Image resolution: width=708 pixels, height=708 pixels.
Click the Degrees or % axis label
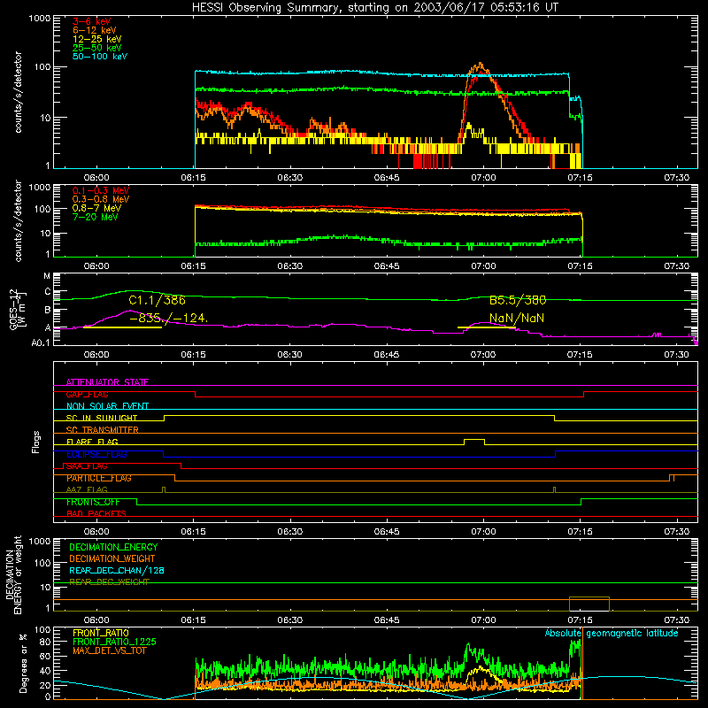tap(22, 663)
